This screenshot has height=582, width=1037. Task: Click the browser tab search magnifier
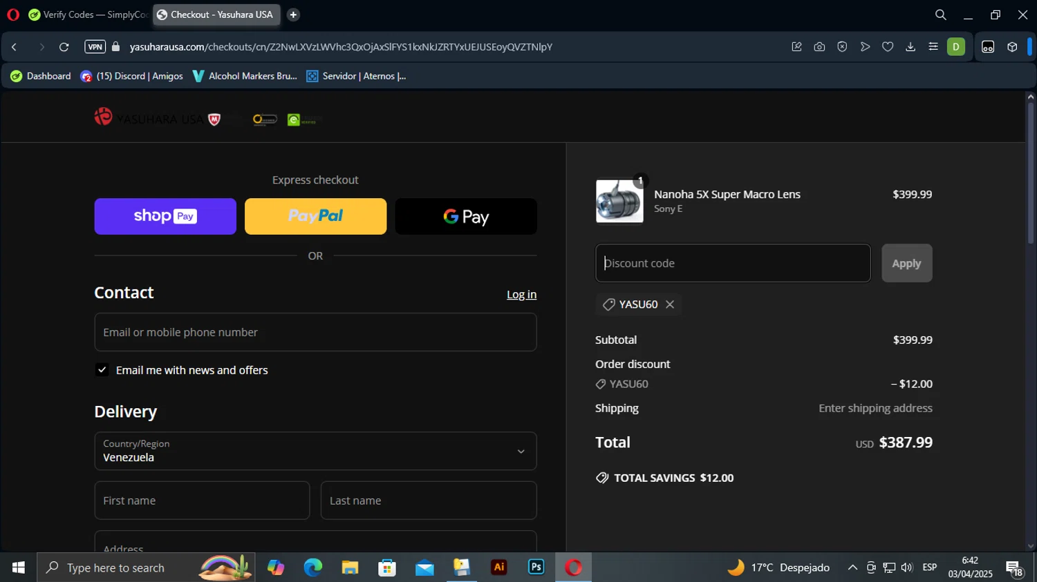tap(941, 14)
